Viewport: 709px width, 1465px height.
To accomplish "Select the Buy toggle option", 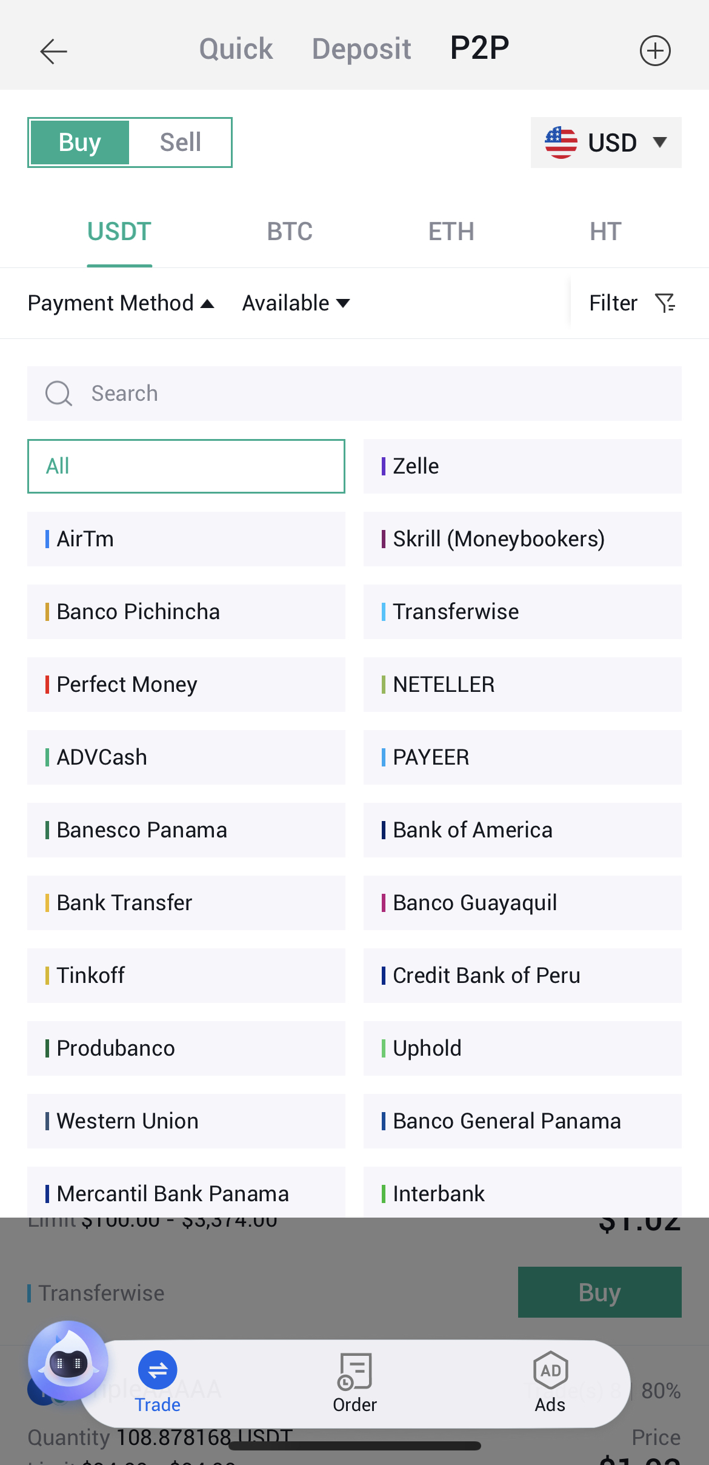I will pyautogui.click(x=80, y=142).
